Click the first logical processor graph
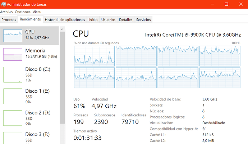The image size is (248, 144). tap(94, 56)
